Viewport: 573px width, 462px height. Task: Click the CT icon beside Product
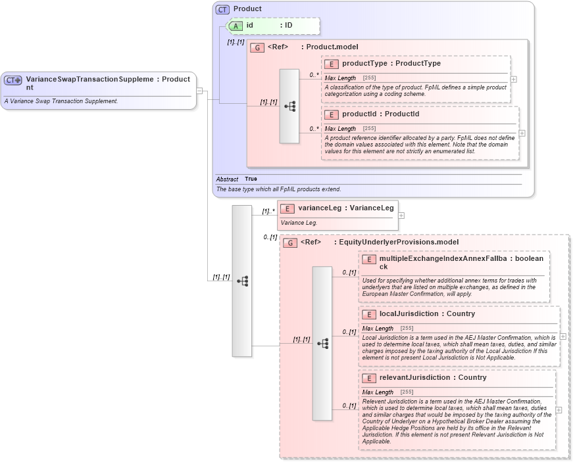tap(222, 9)
